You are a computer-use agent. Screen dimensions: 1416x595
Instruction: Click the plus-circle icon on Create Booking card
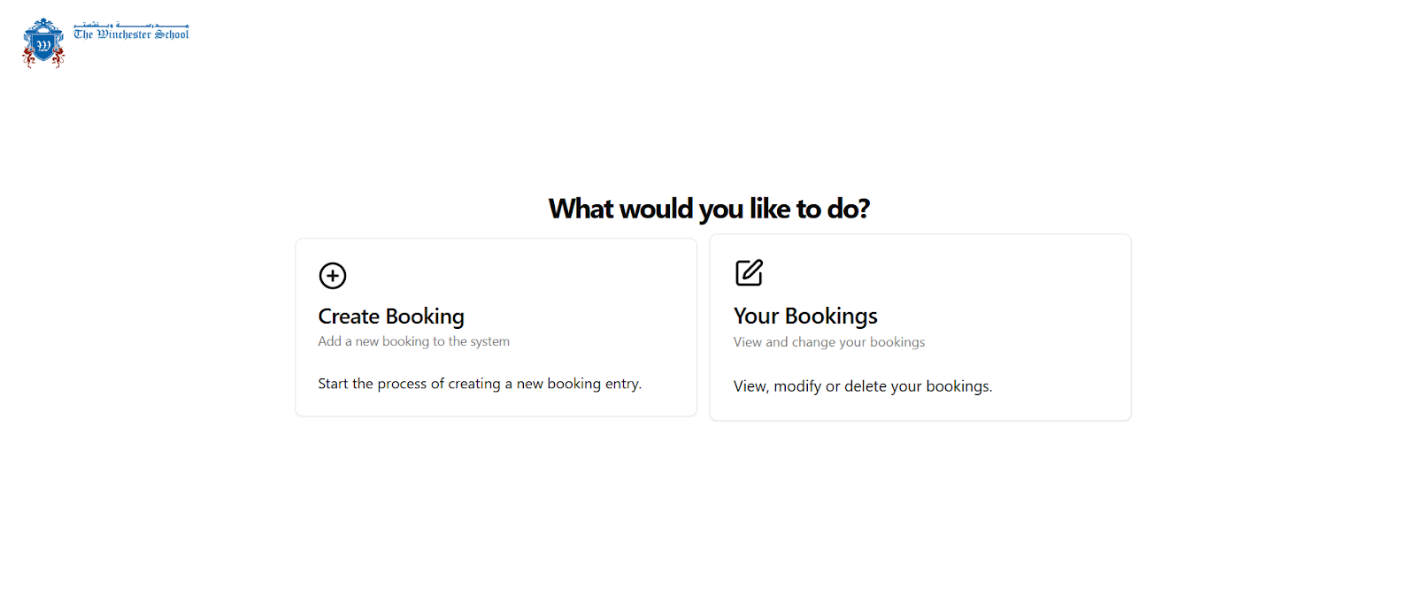coord(333,275)
